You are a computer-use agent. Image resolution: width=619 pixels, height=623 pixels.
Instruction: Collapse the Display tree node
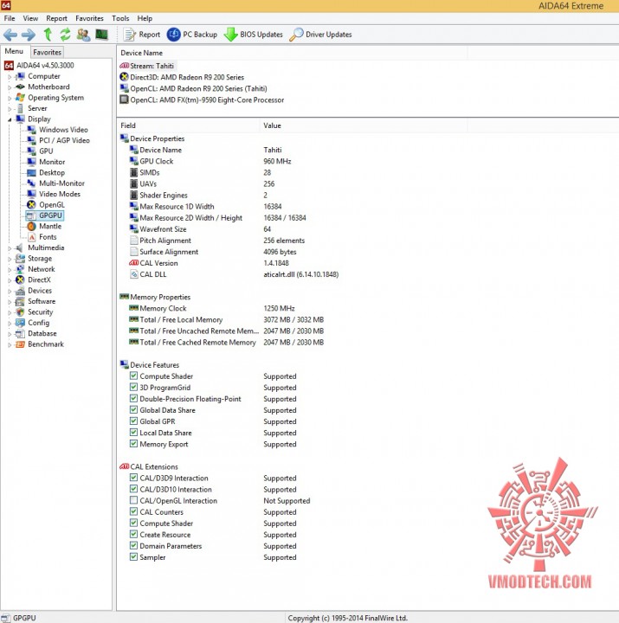[10, 119]
